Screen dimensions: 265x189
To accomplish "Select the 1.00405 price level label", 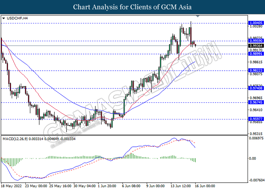I will point(256,23).
